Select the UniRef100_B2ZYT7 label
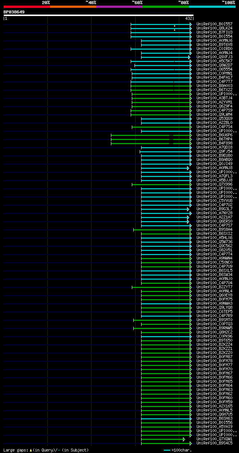The image size is (239, 453). point(214,287)
